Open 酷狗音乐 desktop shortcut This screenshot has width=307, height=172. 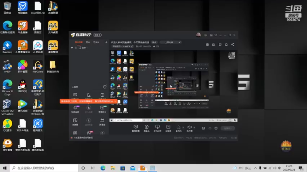[x=38, y=125]
